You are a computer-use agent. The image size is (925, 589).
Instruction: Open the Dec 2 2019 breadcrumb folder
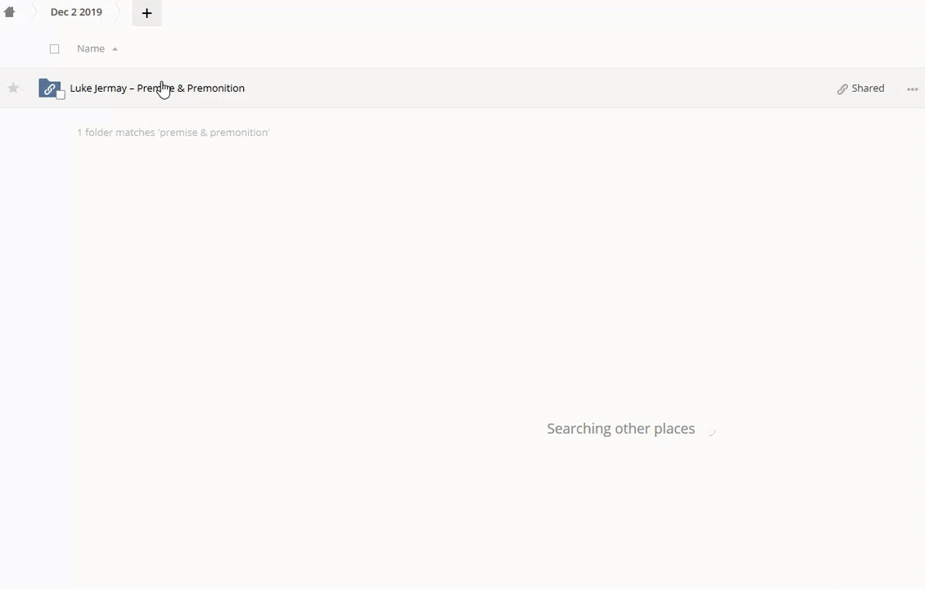pyautogui.click(x=76, y=12)
